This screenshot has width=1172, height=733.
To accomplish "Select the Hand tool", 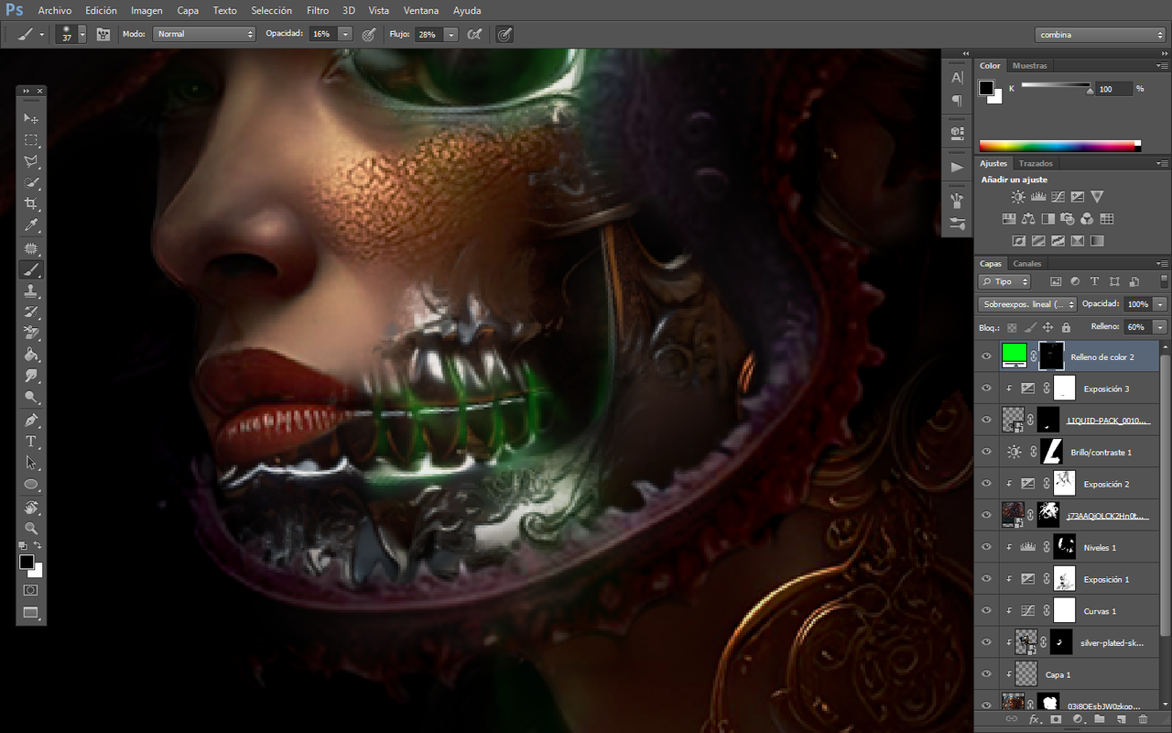I will [x=31, y=508].
